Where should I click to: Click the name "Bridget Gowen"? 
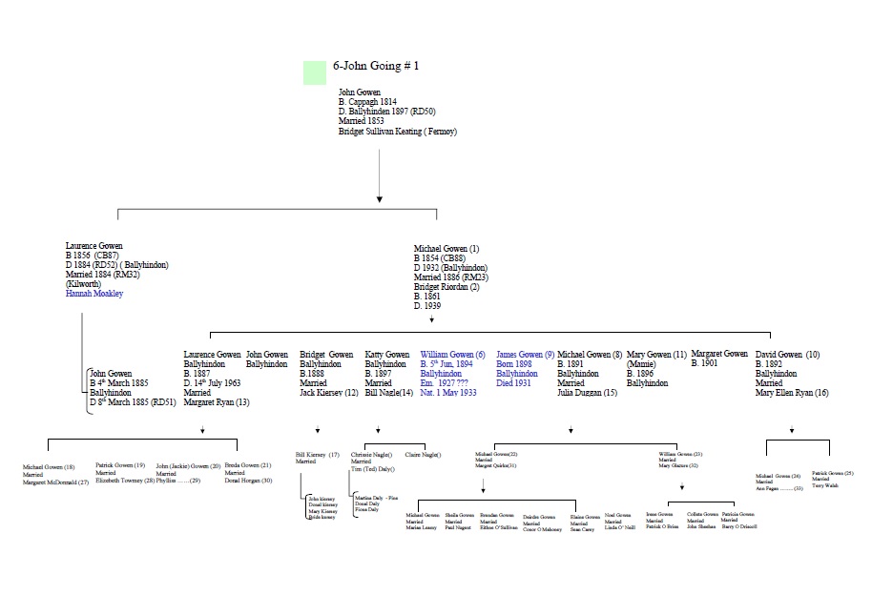(x=326, y=355)
